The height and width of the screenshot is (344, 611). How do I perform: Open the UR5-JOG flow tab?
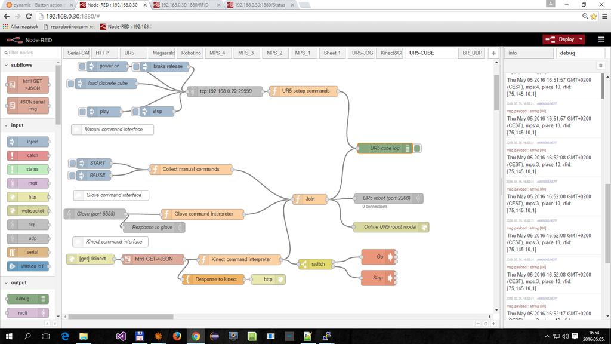click(x=362, y=53)
